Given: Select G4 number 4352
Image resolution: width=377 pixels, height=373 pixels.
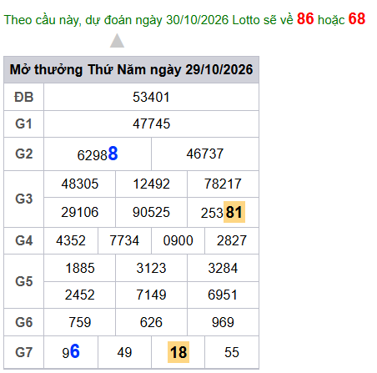Looking at the screenshot, I should pos(71,240).
